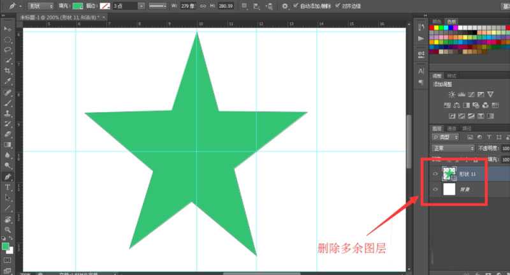Screen dimensions: 510x275
Task: Add a Color Balance adjustment
Action: (456, 105)
